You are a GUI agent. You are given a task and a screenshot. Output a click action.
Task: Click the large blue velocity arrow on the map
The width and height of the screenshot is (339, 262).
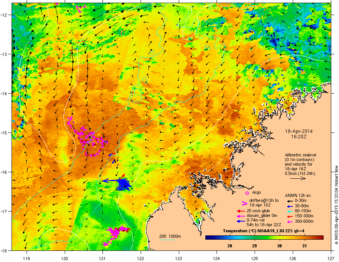(x=111, y=181)
